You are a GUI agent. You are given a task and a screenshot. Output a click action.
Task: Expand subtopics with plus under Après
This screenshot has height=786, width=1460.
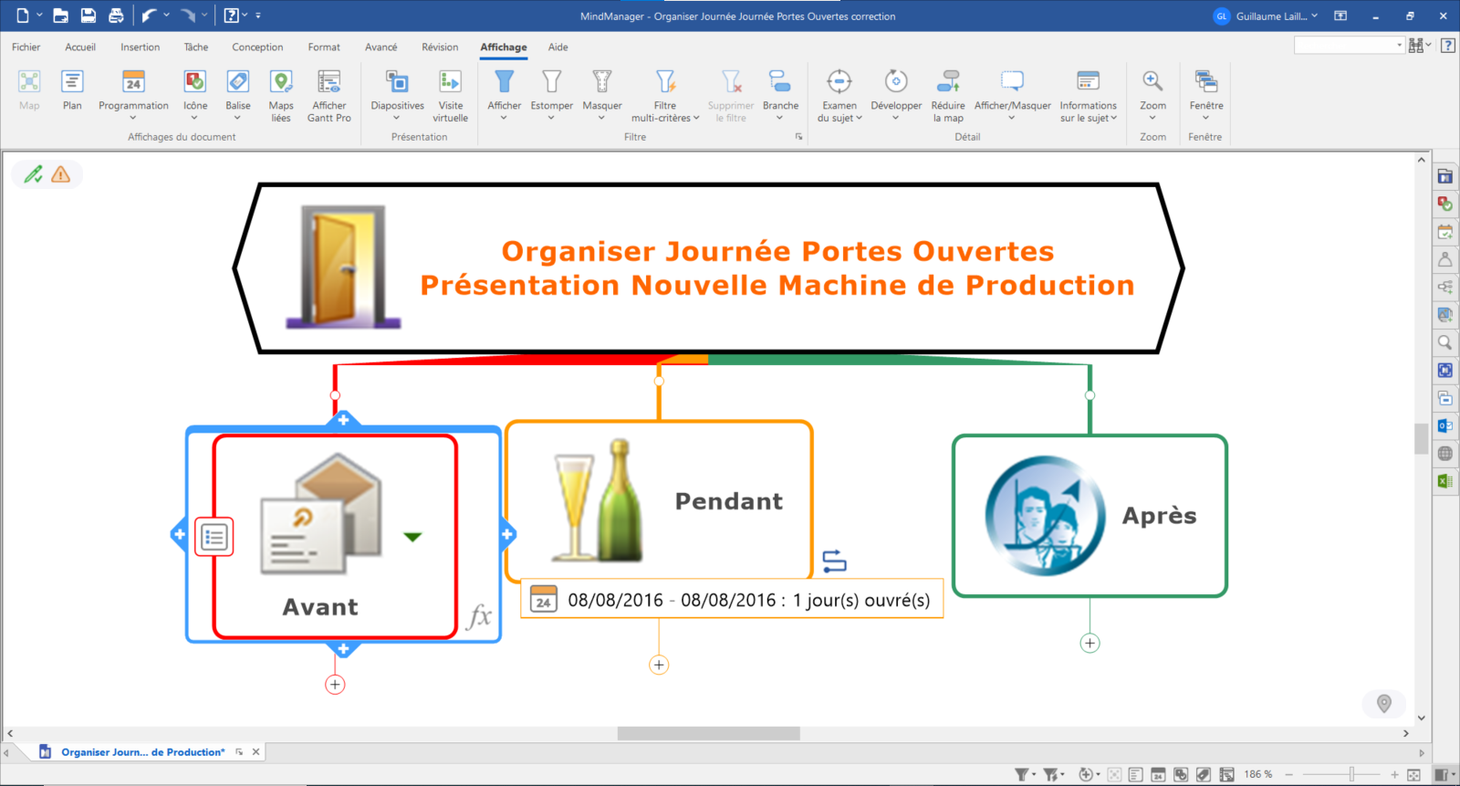coord(1090,644)
